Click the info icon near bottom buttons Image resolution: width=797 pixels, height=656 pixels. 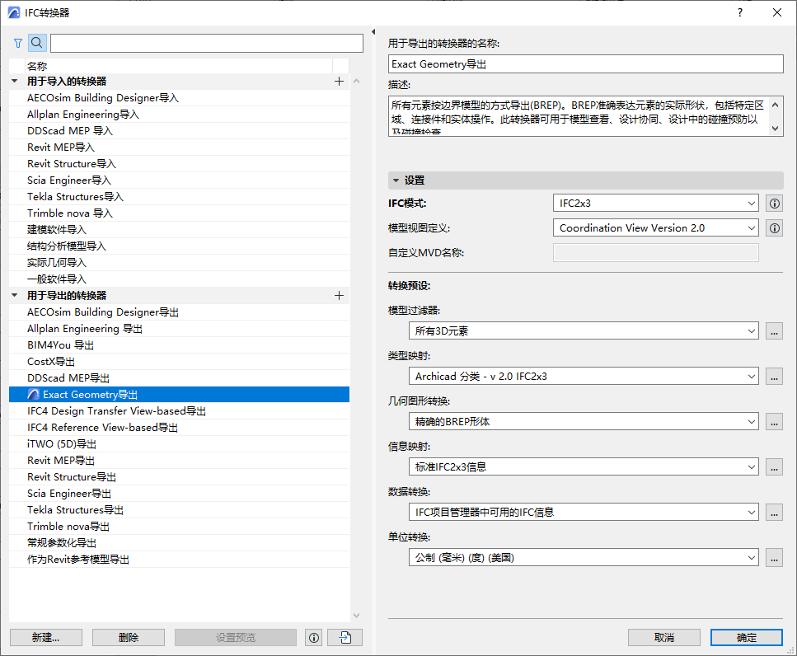pyautogui.click(x=313, y=637)
